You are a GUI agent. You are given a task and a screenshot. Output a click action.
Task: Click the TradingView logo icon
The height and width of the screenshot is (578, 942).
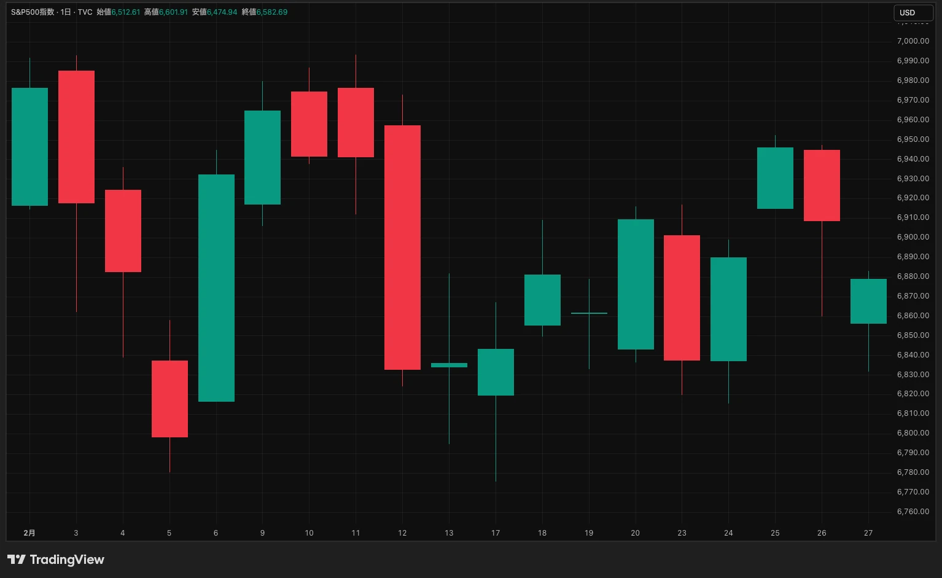tap(16, 560)
